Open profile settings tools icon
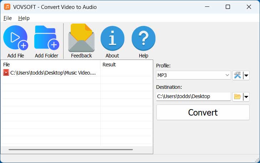Screen dimensions: 260x163 pos(237,75)
